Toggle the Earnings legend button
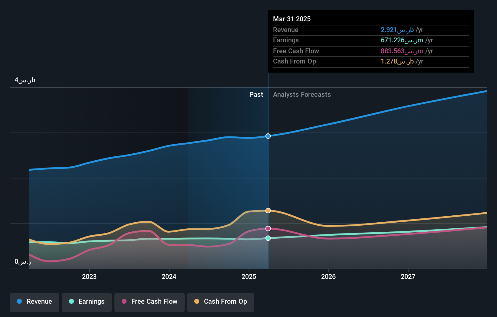 pyautogui.click(x=87, y=302)
